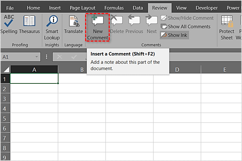Open the Thesaurus tool

[x=29, y=22]
